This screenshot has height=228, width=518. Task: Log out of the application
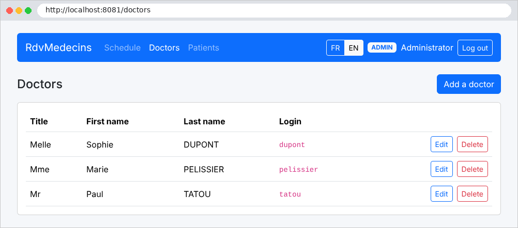point(475,48)
